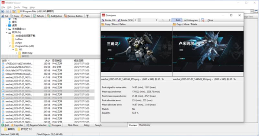Image resolution: width=259 pixels, height=136 pixels.
Task: Open the Editor button
Action: point(86,125)
